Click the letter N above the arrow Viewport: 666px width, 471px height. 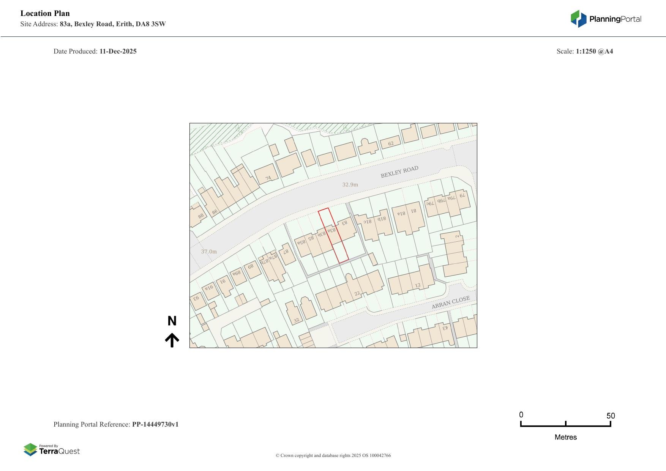coord(172,321)
